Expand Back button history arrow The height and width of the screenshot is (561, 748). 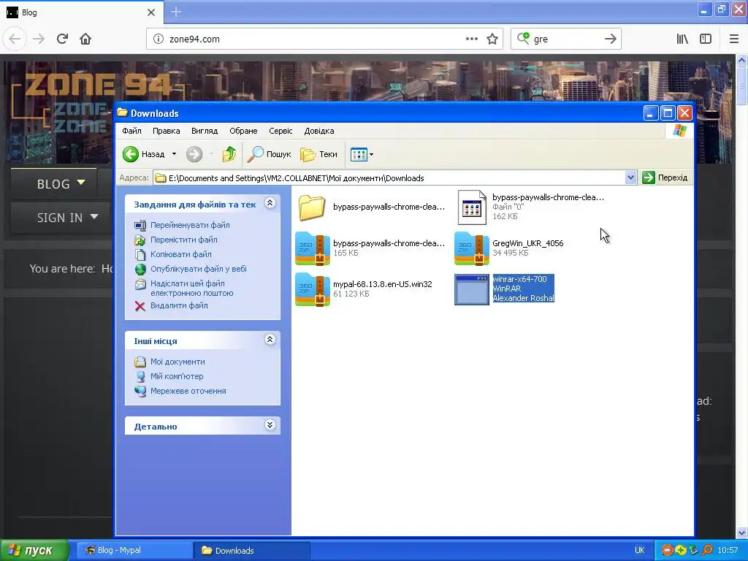174,154
